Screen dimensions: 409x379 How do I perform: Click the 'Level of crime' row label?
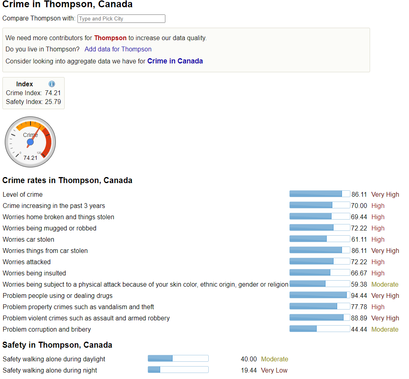click(x=23, y=194)
